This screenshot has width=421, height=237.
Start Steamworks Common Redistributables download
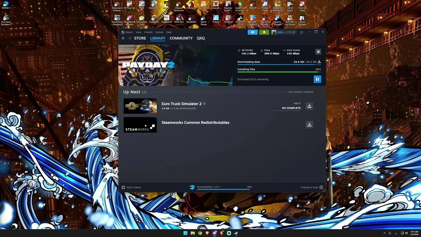click(309, 125)
